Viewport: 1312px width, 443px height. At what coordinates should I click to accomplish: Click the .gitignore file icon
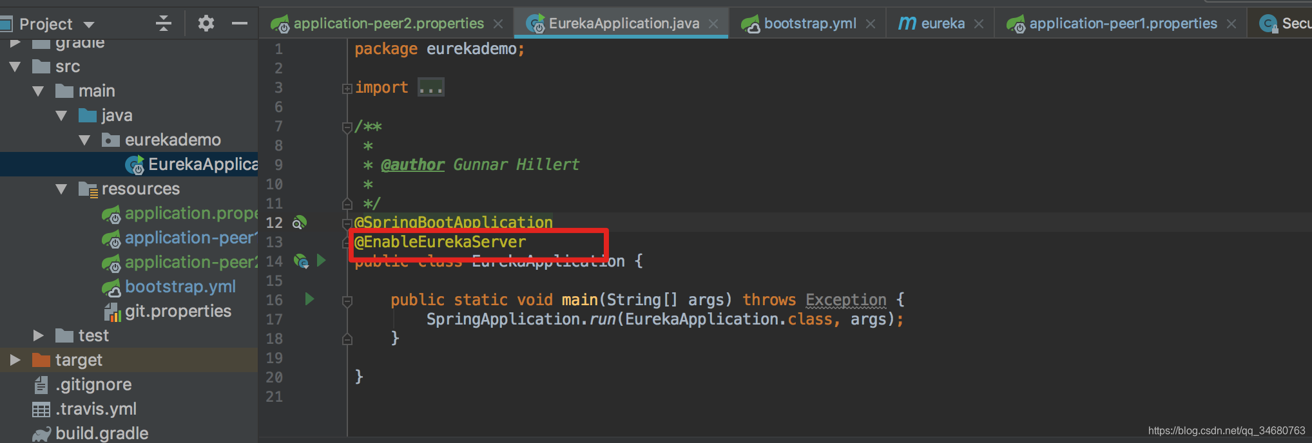(41, 385)
